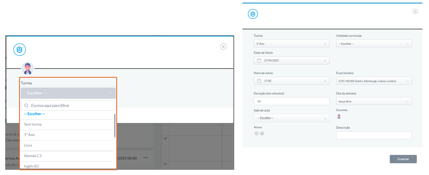Select 'Livre' in the Turma list
This screenshot has height=175, width=429.
point(67,145)
